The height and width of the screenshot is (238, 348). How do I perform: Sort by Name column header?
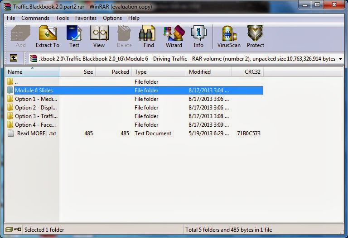point(32,72)
